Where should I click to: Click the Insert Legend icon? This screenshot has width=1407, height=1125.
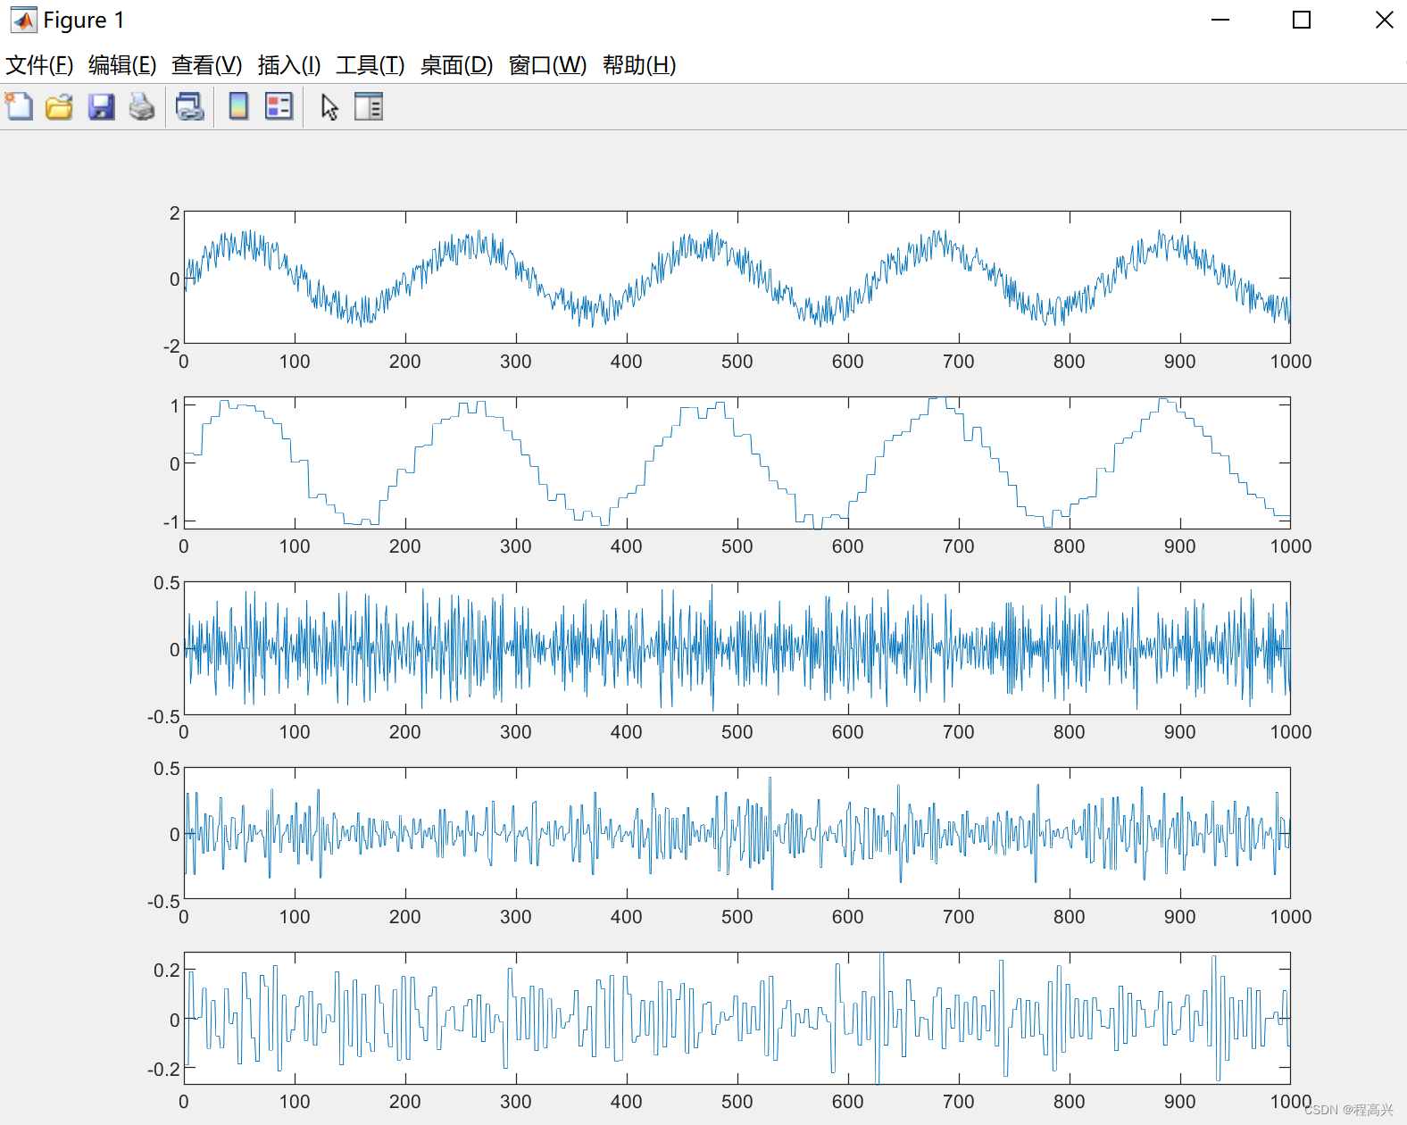pos(279,107)
